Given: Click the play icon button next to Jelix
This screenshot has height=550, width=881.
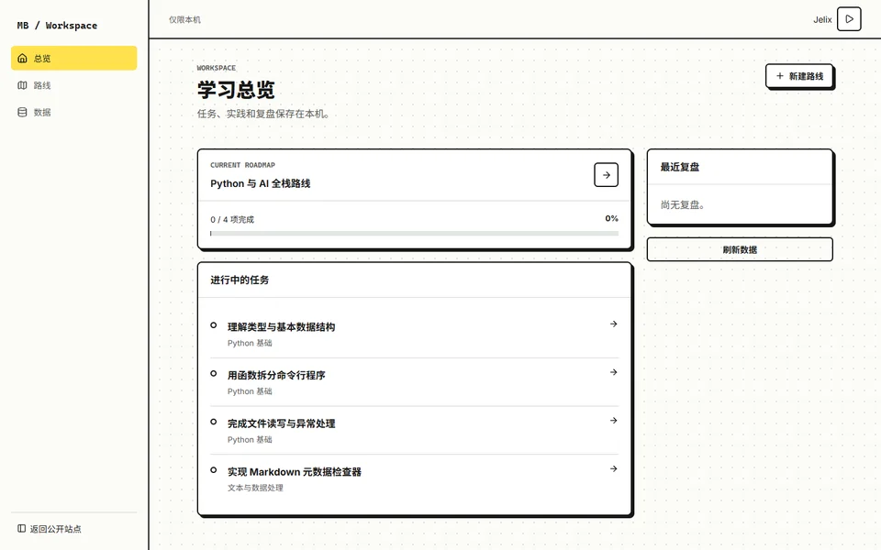Looking at the screenshot, I should pyautogui.click(x=849, y=19).
